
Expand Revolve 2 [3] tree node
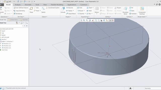(x=1, y=48)
